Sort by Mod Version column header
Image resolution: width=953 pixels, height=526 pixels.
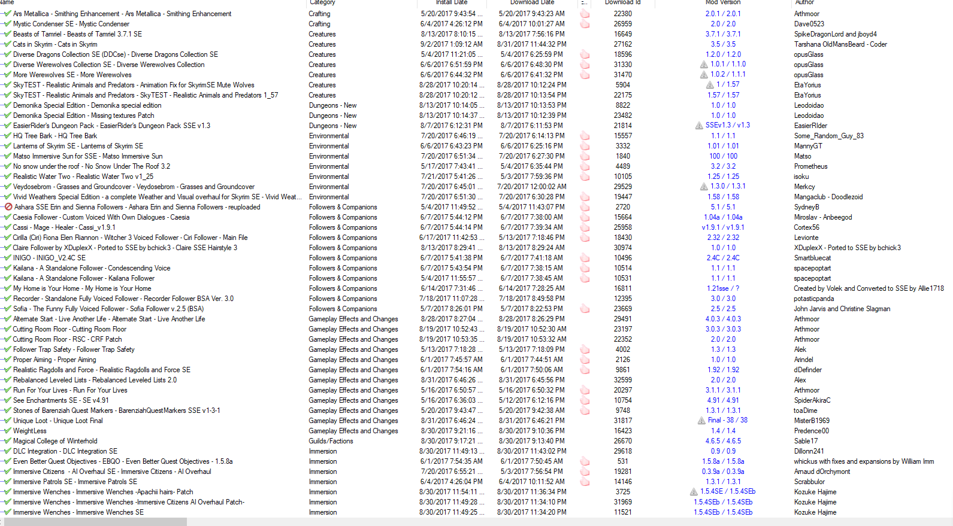(723, 2)
